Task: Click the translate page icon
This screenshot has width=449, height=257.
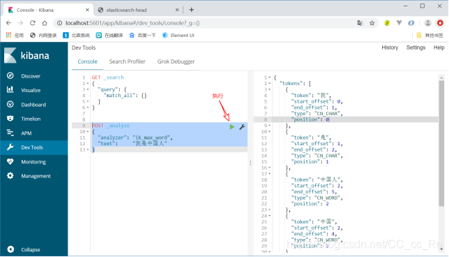Action: point(360,23)
